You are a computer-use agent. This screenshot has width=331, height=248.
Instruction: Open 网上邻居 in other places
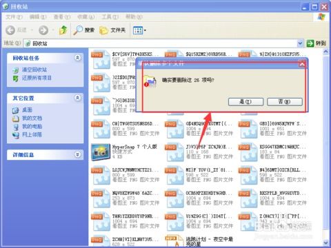coord(32,134)
